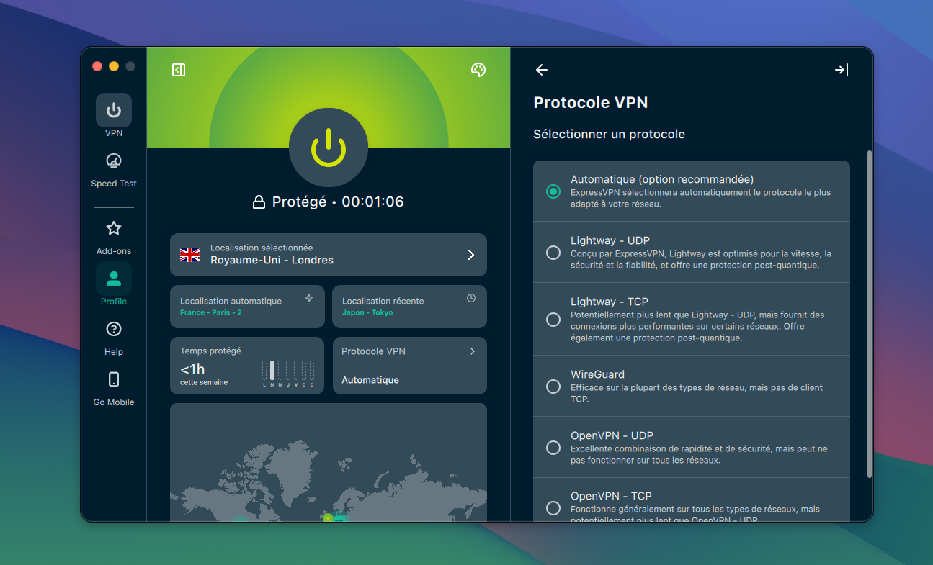Open the Help question mark icon

pos(114,329)
